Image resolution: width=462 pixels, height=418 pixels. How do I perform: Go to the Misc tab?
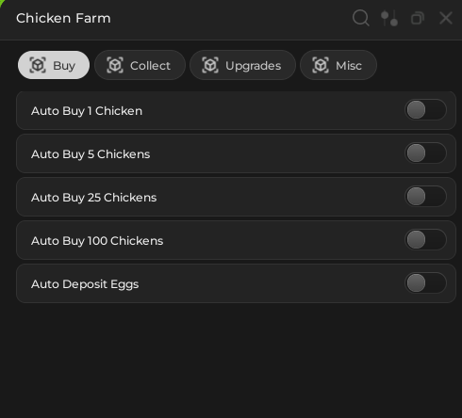[338, 65]
